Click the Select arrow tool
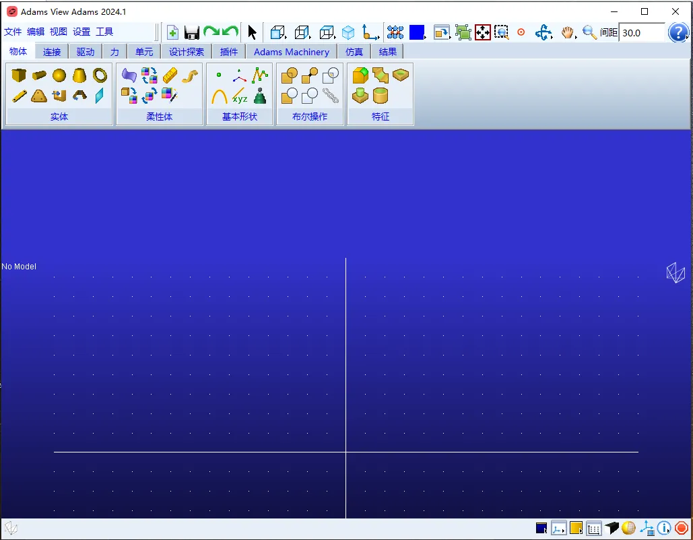The width and height of the screenshot is (693, 540). click(252, 32)
